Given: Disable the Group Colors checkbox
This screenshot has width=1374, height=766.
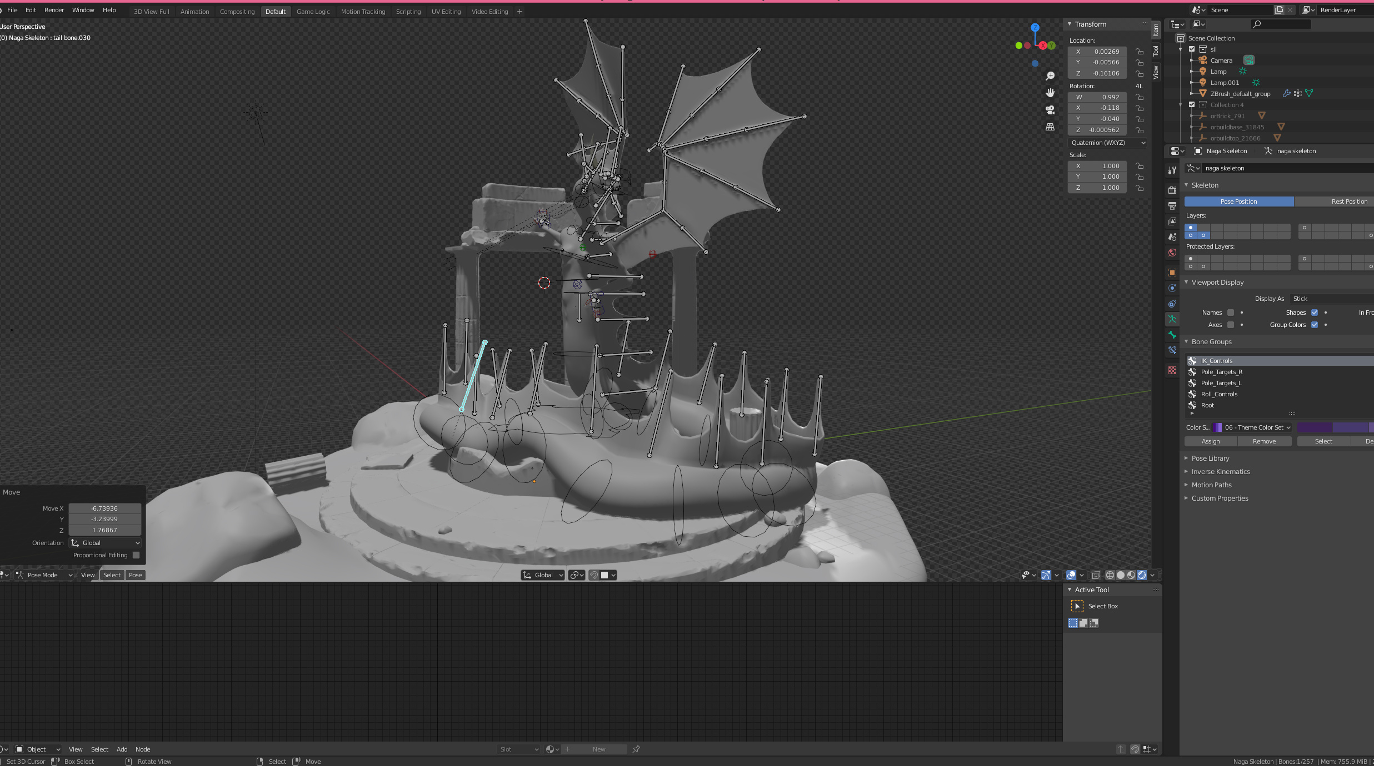Looking at the screenshot, I should pos(1315,325).
